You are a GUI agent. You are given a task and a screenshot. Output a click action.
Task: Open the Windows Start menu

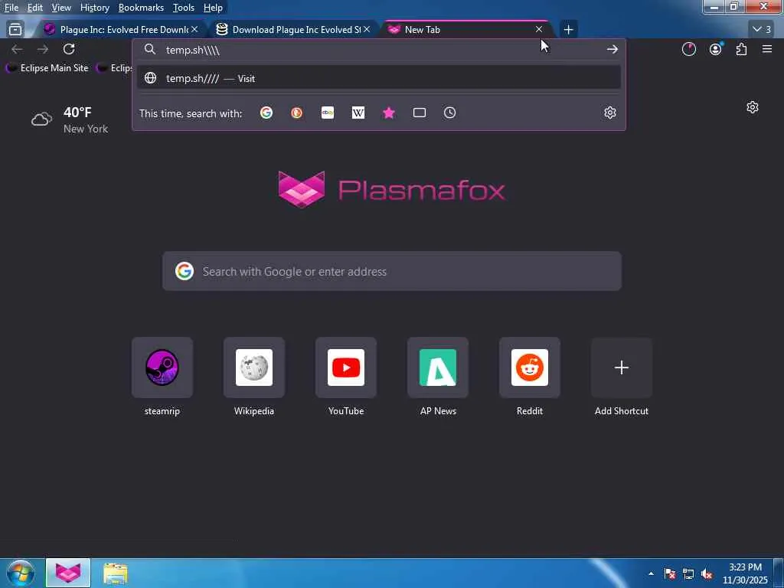(x=21, y=573)
